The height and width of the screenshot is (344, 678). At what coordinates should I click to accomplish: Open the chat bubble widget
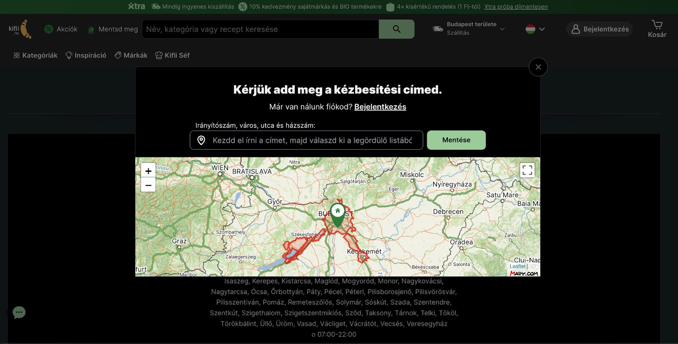19,312
